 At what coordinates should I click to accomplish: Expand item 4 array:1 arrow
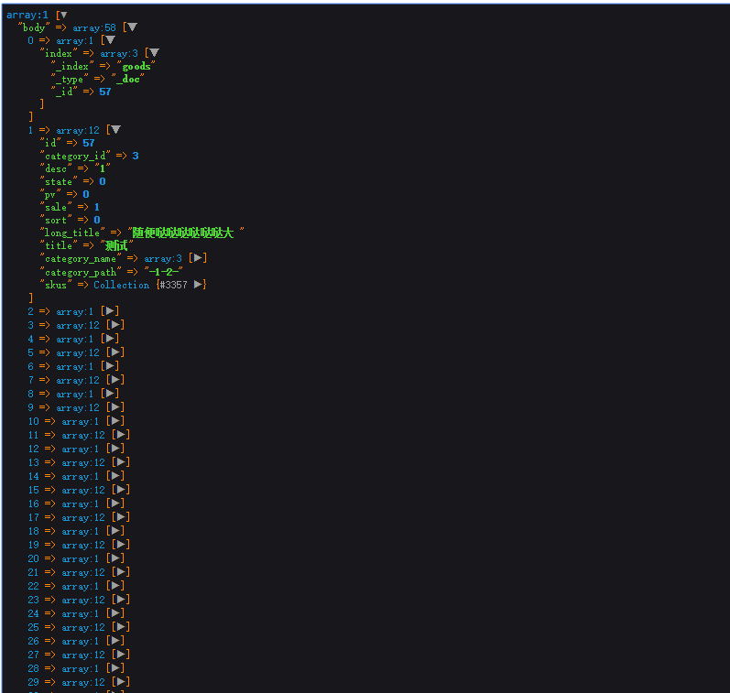[x=110, y=339]
